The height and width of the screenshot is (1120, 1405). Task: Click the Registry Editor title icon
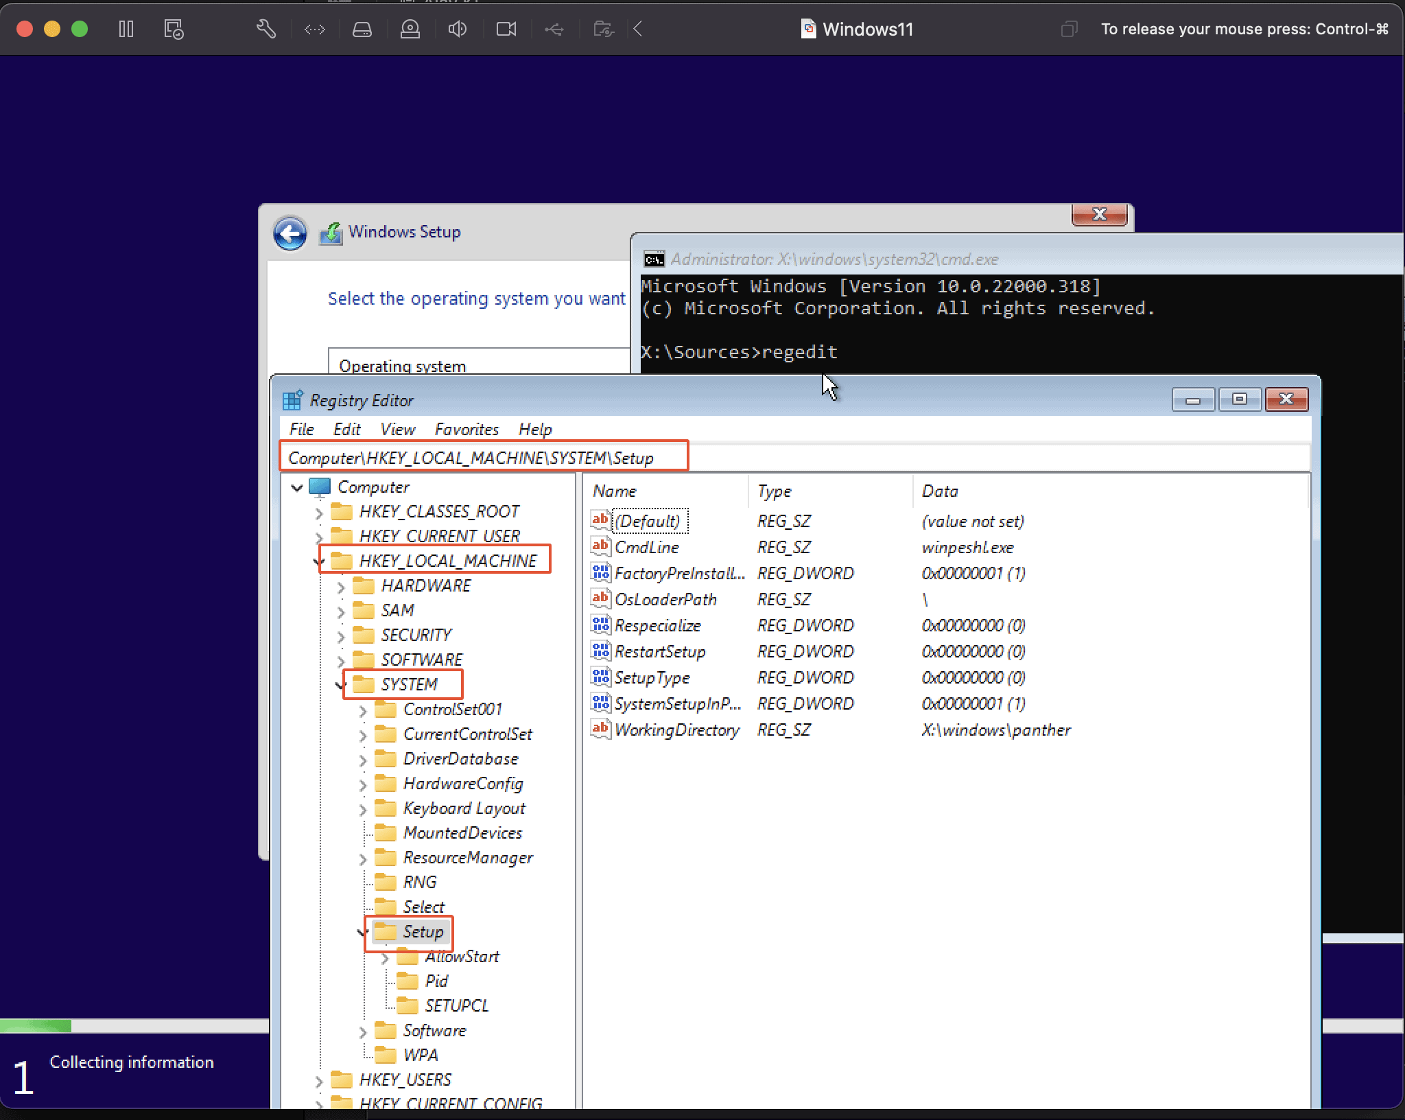click(293, 399)
